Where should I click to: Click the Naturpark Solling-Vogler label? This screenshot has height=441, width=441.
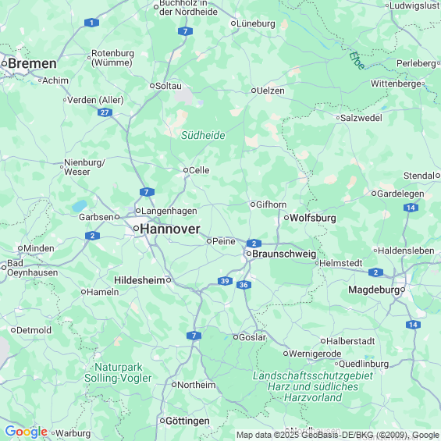118,372
